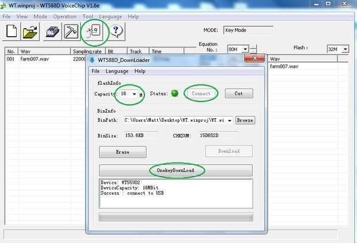Click the Connect button

tap(201, 93)
